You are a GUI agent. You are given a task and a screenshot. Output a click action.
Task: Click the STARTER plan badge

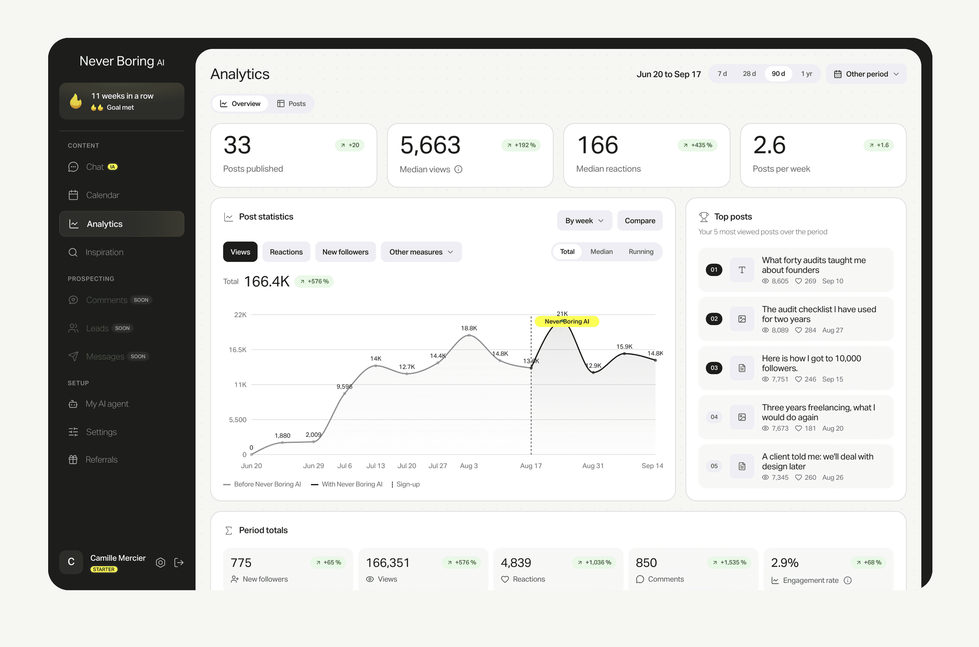pos(104,569)
